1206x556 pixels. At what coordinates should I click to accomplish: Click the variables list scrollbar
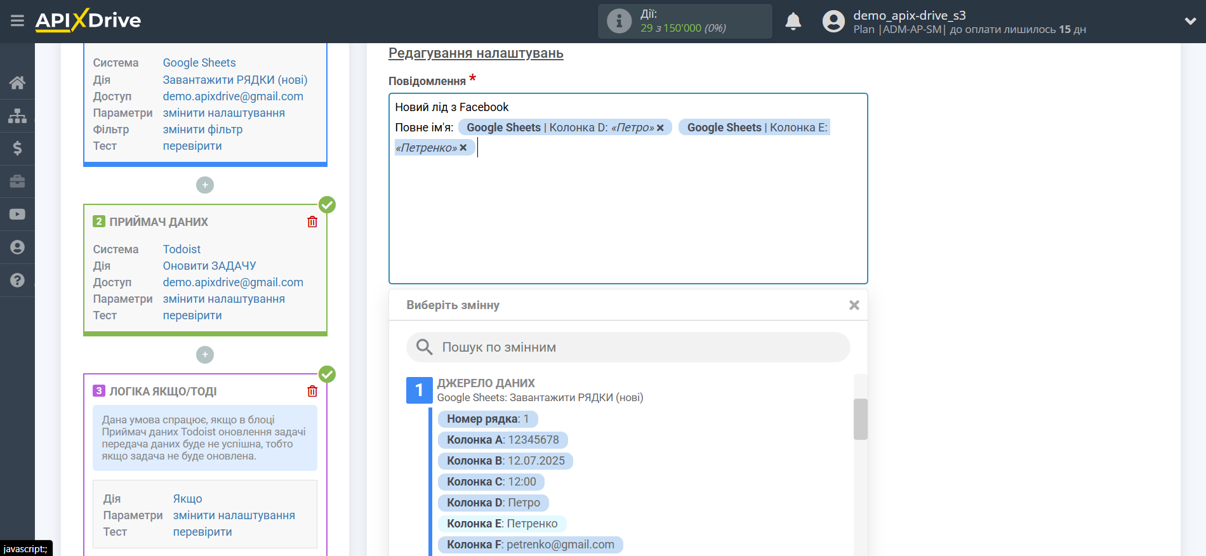pos(860,419)
